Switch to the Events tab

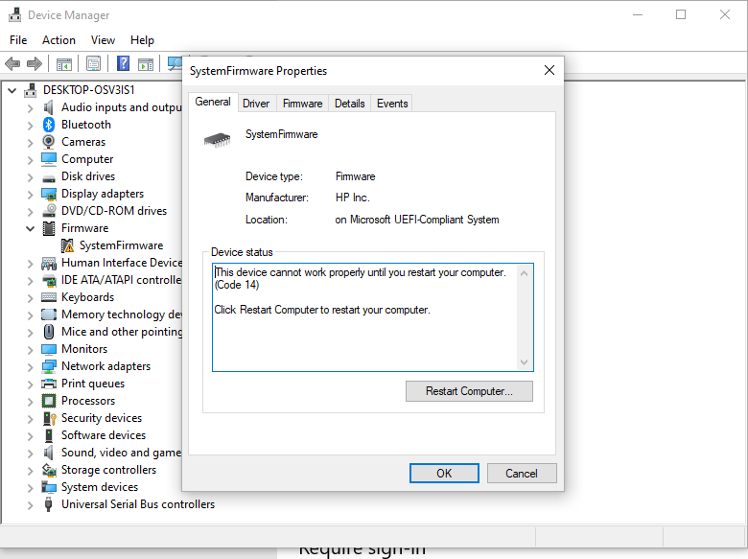[x=392, y=104]
